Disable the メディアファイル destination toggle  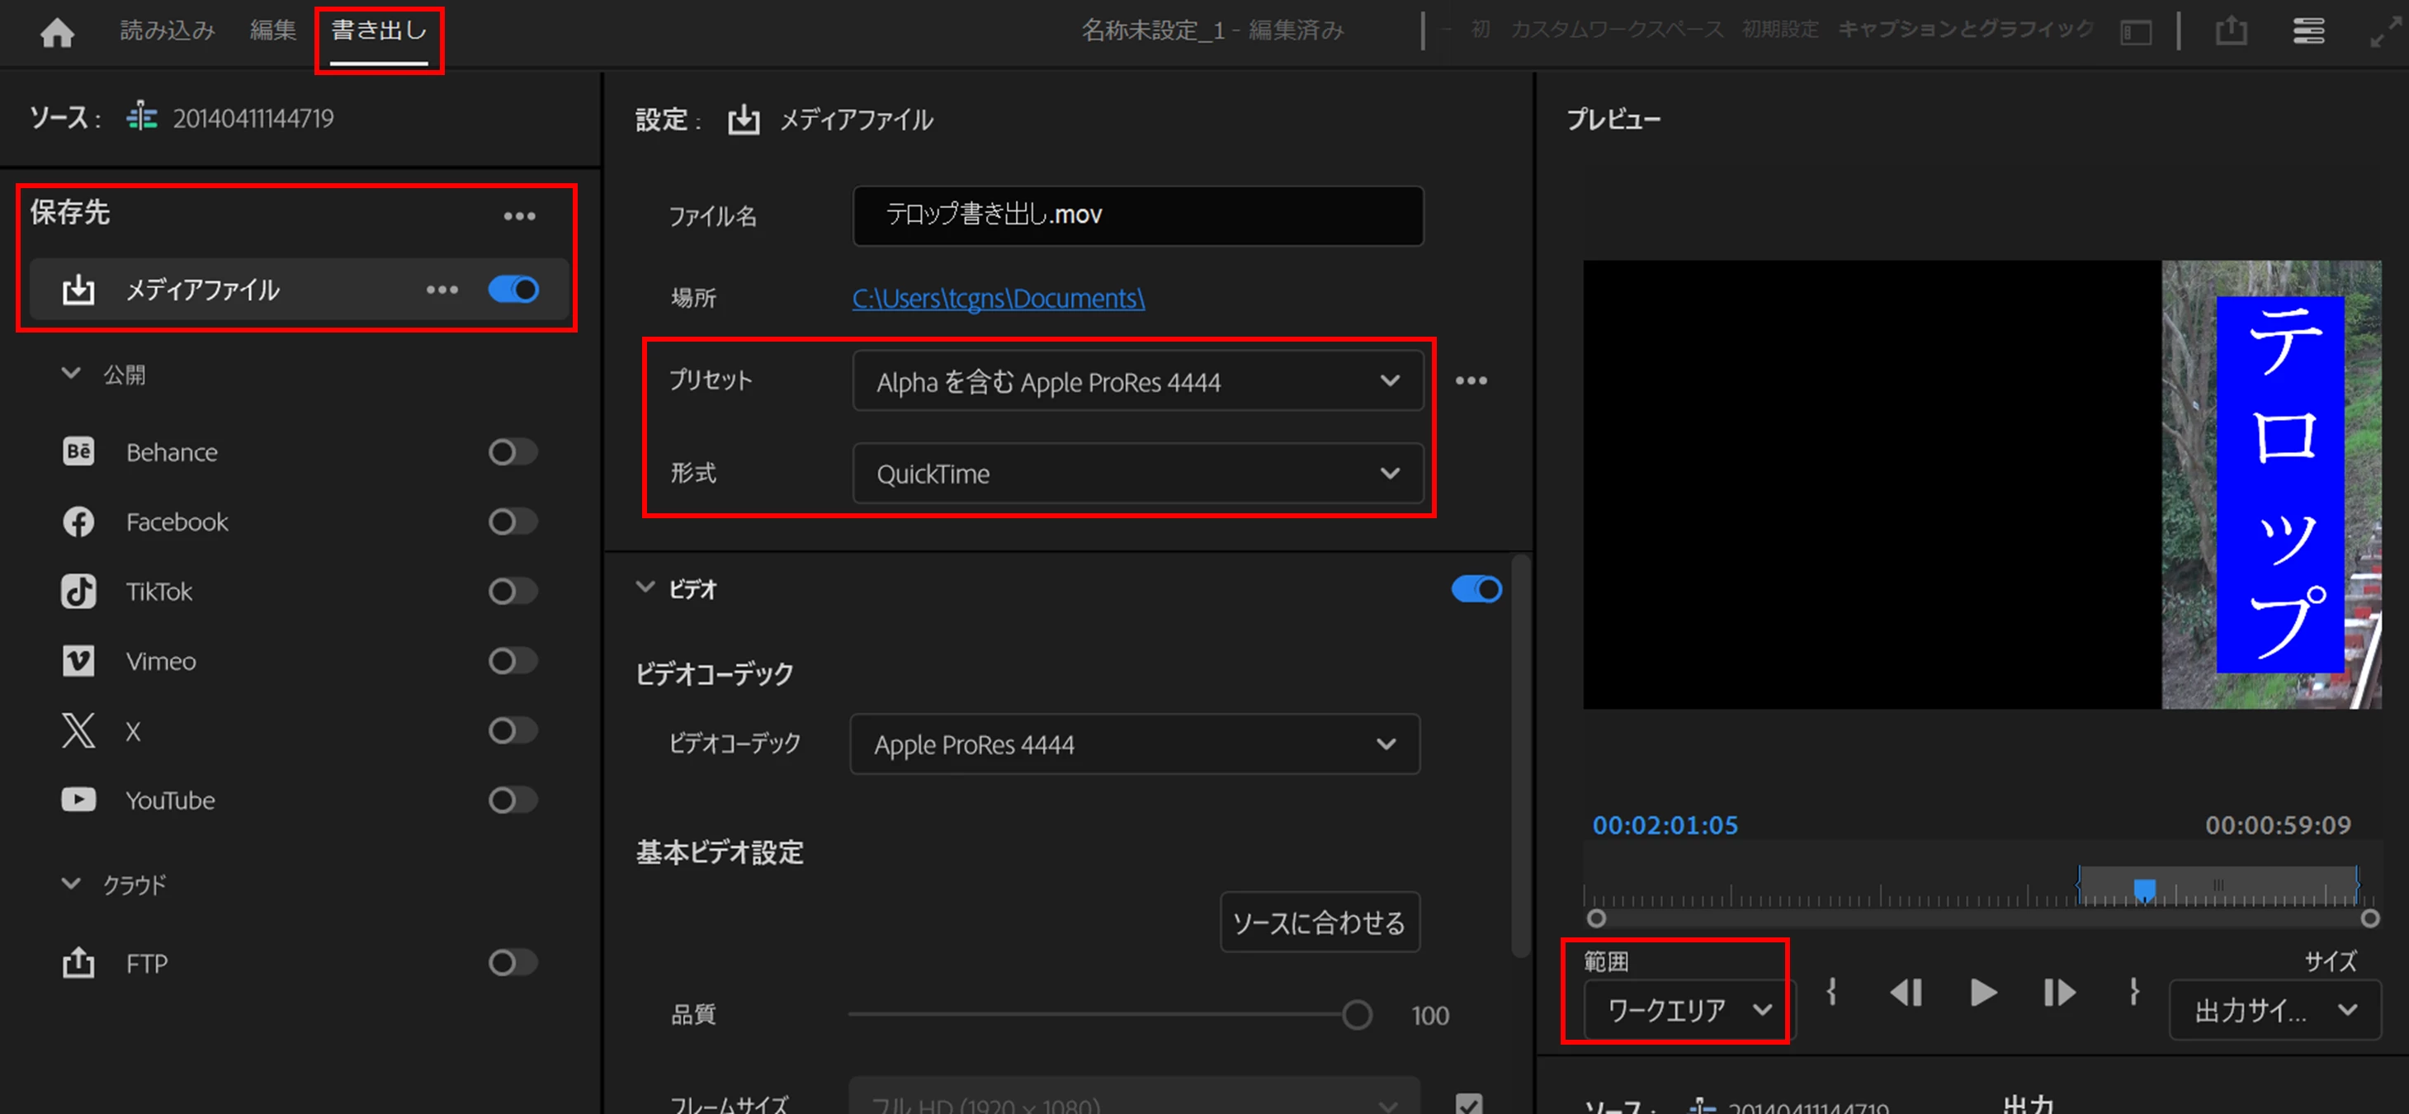(x=513, y=290)
